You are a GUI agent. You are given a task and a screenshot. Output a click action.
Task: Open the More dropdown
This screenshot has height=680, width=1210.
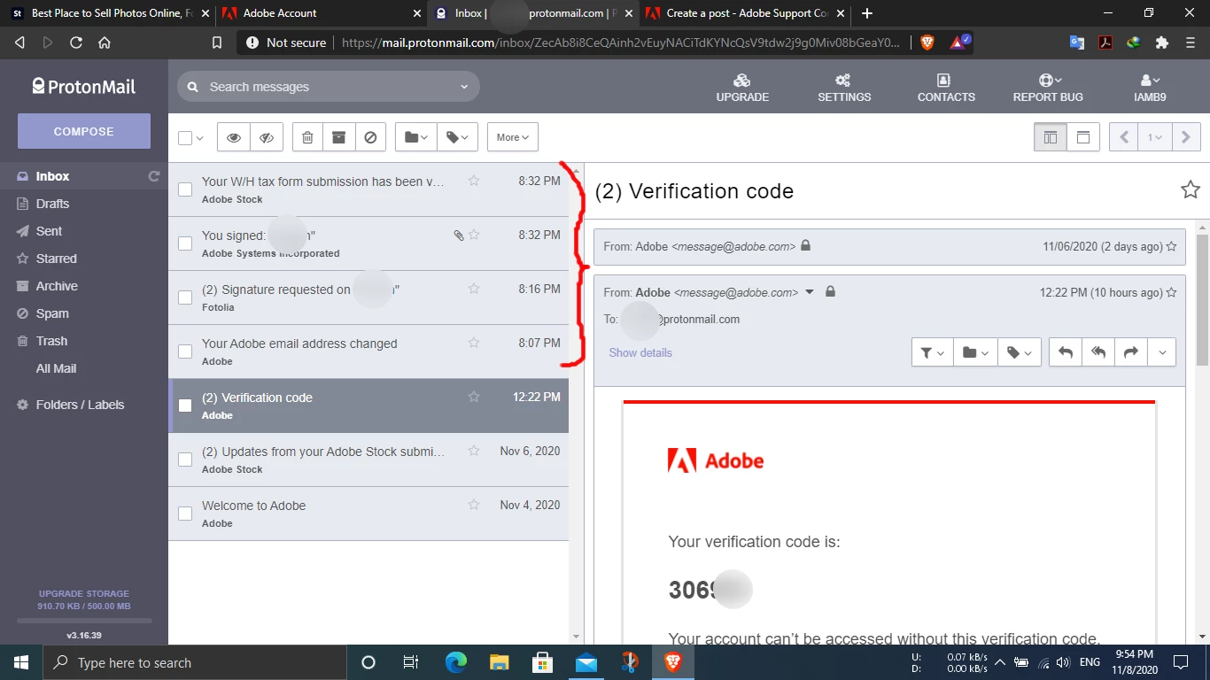tap(513, 137)
